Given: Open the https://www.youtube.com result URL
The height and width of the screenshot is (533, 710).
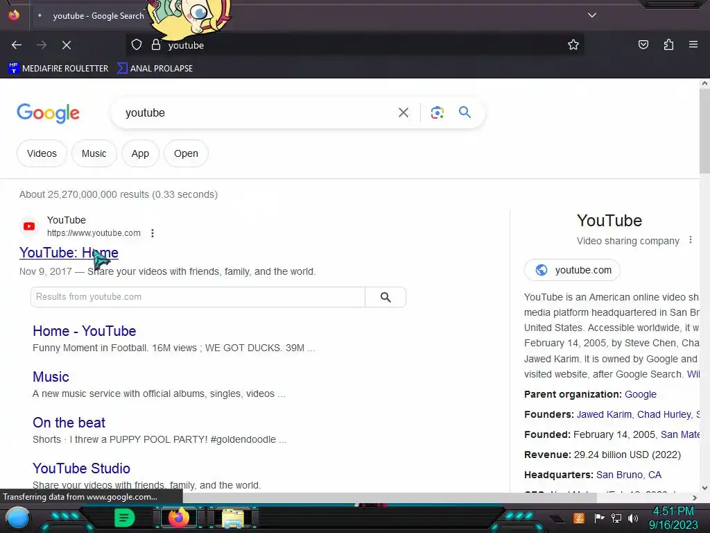Looking at the screenshot, I should [x=94, y=233].
